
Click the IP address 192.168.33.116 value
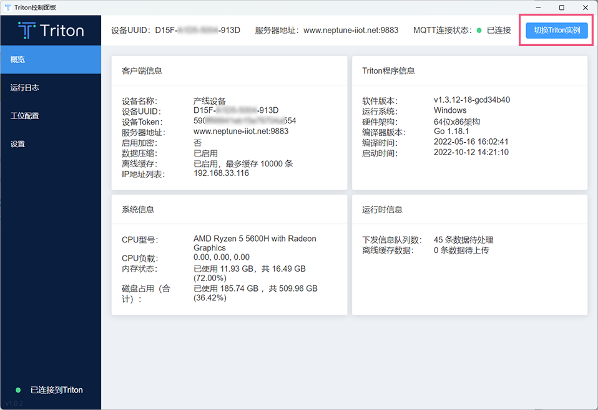(221, 174)
